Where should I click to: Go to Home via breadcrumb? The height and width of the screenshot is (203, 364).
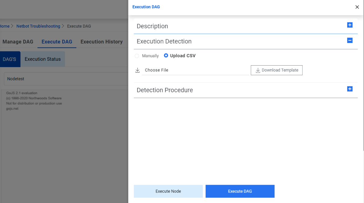click(x=4, y=26)
